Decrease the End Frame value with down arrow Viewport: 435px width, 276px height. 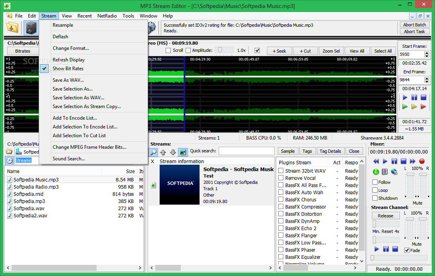point(427,81)
